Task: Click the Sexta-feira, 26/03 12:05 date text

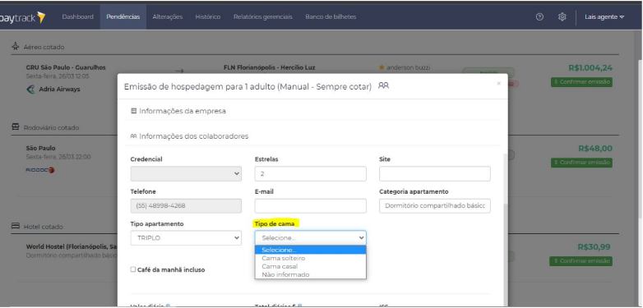Action: [x=58, y=76]
